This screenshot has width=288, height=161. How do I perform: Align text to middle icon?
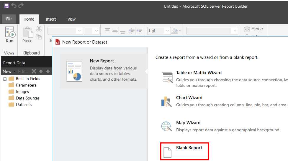(115, 31)
